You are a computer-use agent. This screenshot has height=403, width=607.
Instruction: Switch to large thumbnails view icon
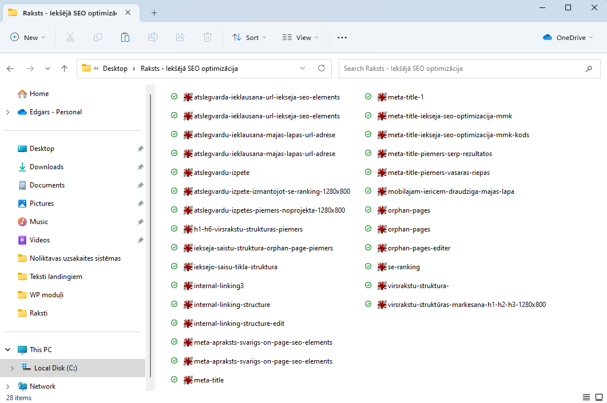click(x=598, y=397)
